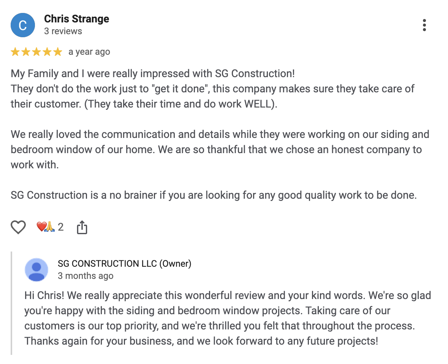Open the three-dot more options menu
The image size is (448, 364).
tap(424, 25)
